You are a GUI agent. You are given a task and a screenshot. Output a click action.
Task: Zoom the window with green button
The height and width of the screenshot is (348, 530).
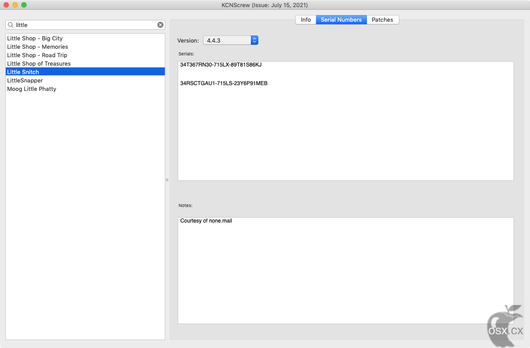tap(24, 5)
